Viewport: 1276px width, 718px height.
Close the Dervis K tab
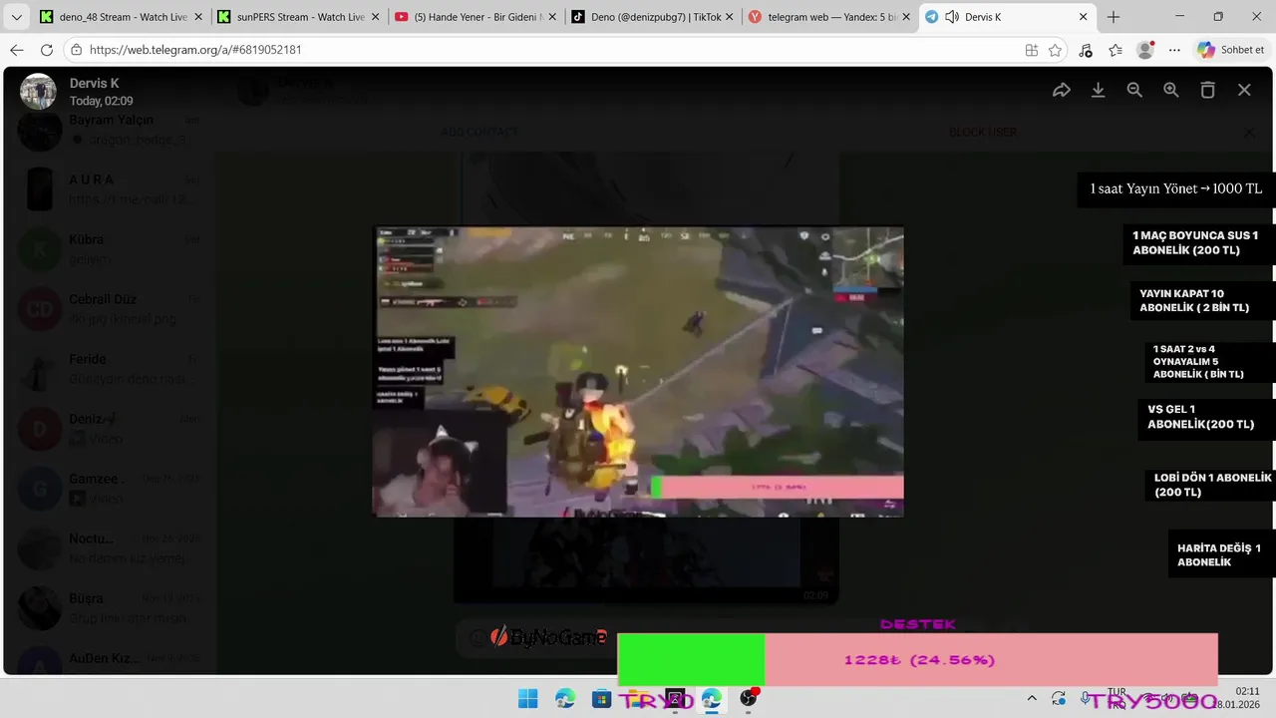tap(1083, 17)
